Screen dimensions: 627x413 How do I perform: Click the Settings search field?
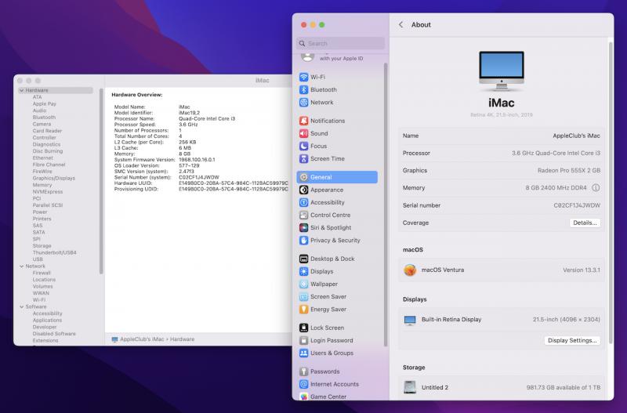point(341,43)
